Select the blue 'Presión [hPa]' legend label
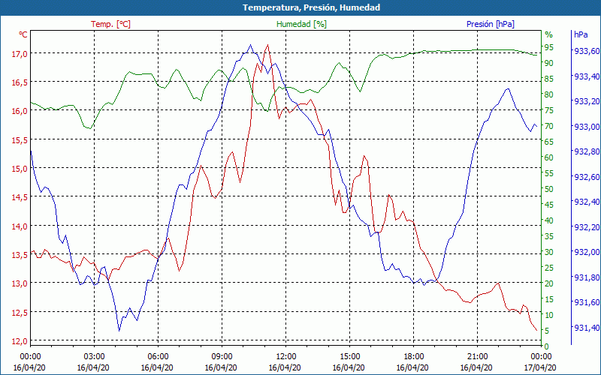 491,24
